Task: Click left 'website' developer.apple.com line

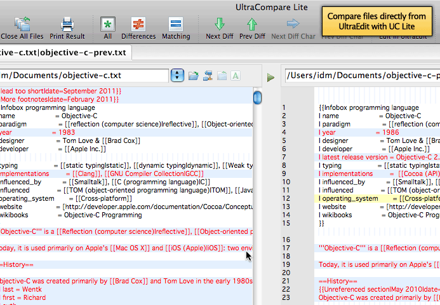Action: coord(126,207)
